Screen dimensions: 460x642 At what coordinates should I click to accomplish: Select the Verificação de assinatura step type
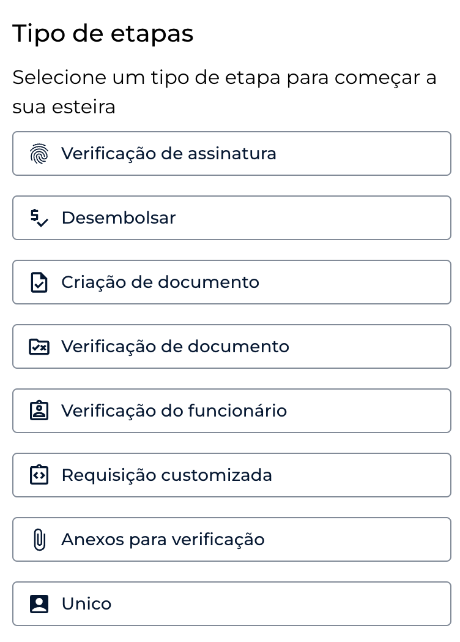click(231, 154)
